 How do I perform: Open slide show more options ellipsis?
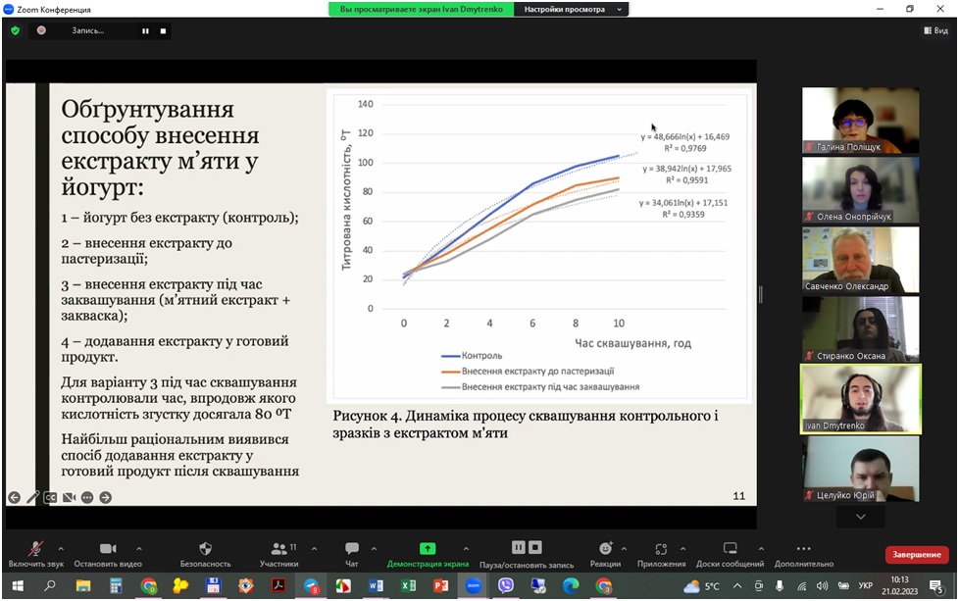click(x=87, y=498)
